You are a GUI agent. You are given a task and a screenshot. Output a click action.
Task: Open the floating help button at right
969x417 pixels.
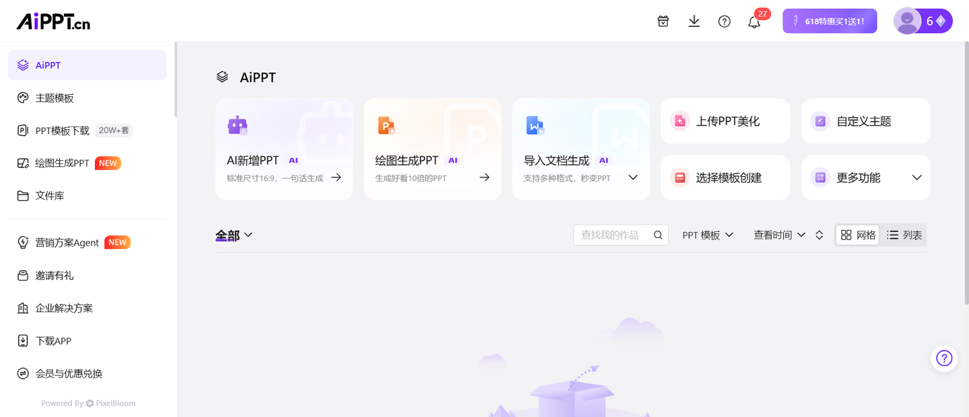tap(944, 358)
